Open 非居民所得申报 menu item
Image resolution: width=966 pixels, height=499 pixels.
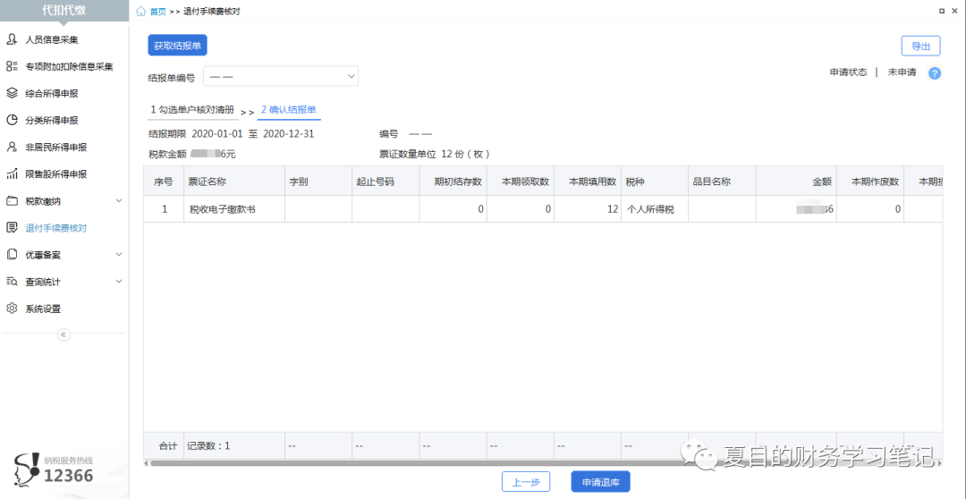[x=56, y=148]
